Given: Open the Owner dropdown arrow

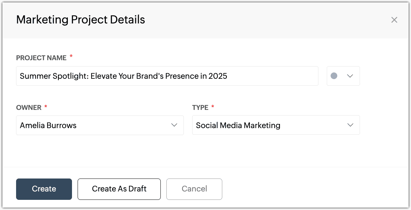Looking at the screenshot, I should pyautogui.click(x=174, y=125).
